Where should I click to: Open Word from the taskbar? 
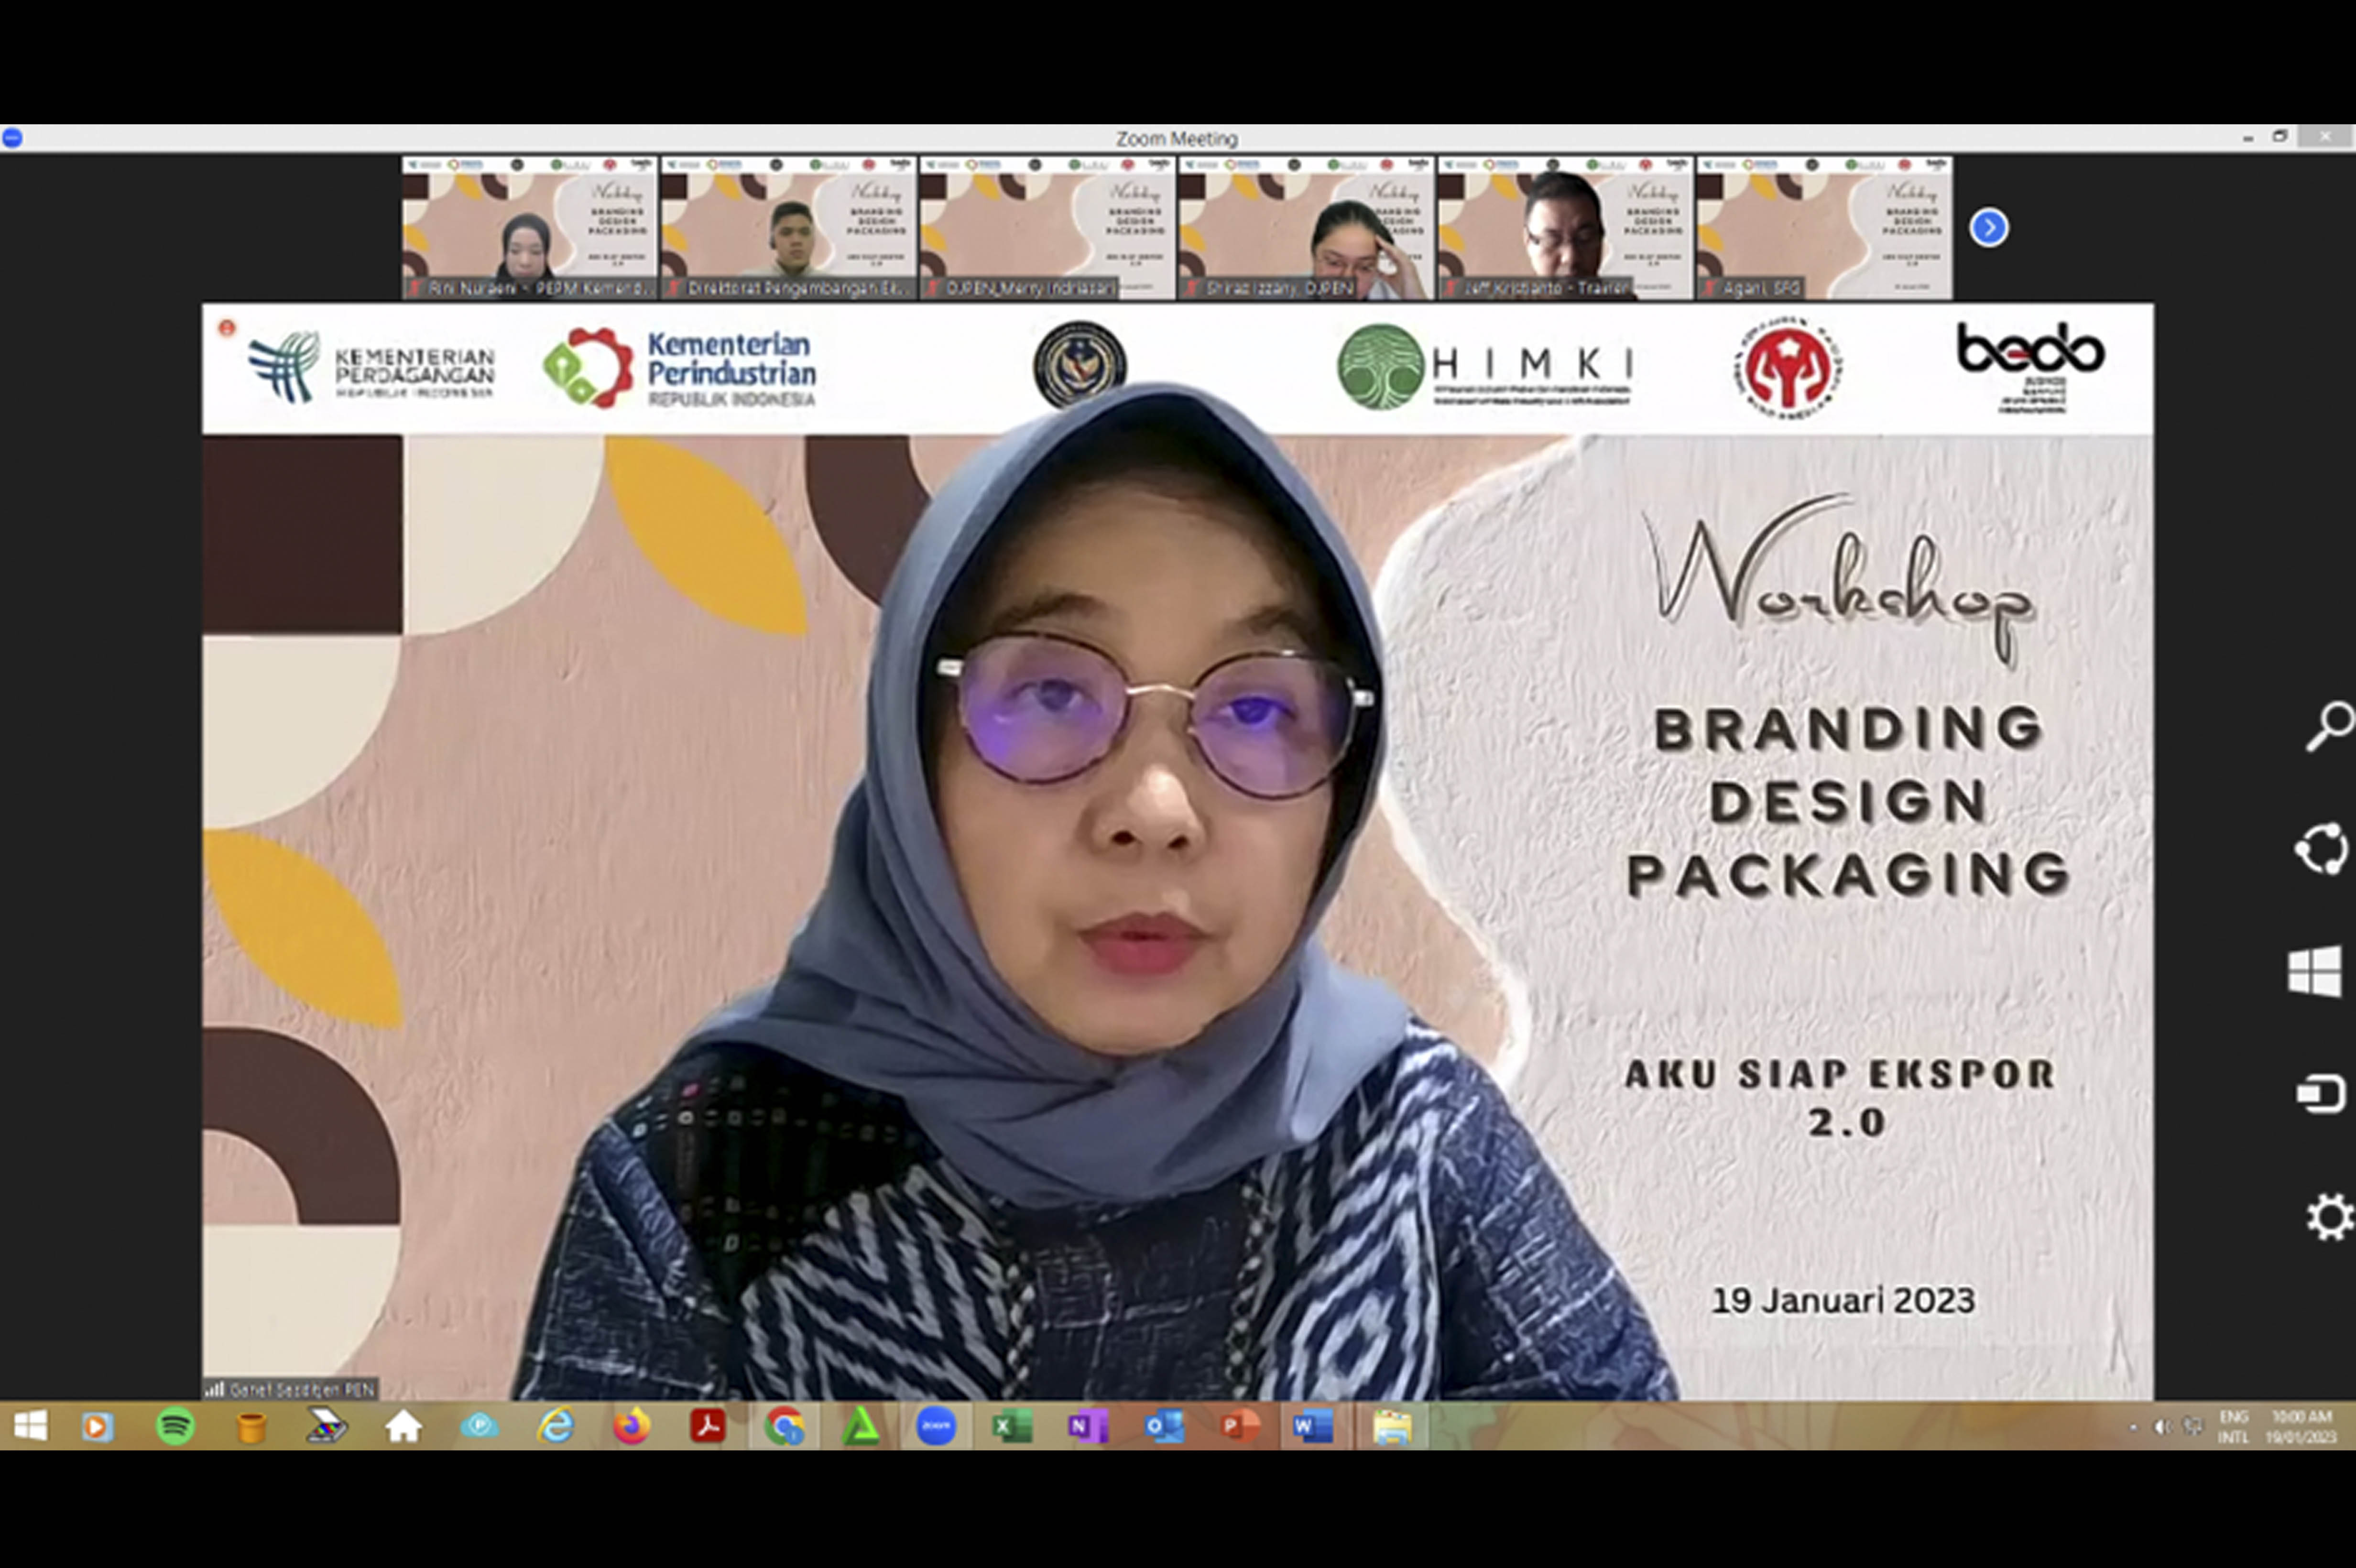point(1313,1426)
